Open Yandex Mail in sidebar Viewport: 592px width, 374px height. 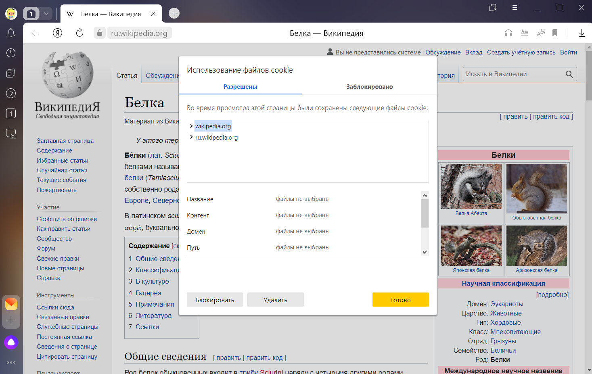coord(11,304)
